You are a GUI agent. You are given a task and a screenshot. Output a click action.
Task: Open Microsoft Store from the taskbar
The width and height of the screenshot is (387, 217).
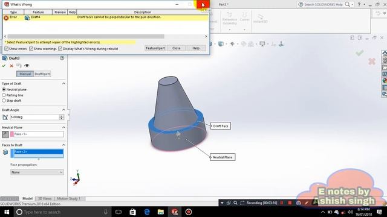[x=132, y=212]
